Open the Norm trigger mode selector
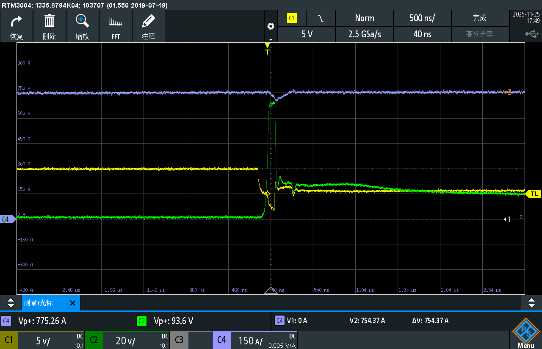This screenshot has height=349, width=542. [x=364, y=18]
